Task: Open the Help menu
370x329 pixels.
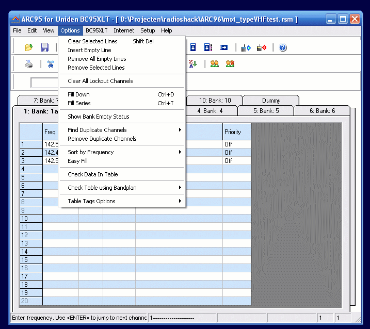Action: (167, 30)
